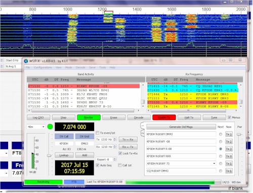
Task: Click the Pwr power slider handle
Action: [239, 134]
